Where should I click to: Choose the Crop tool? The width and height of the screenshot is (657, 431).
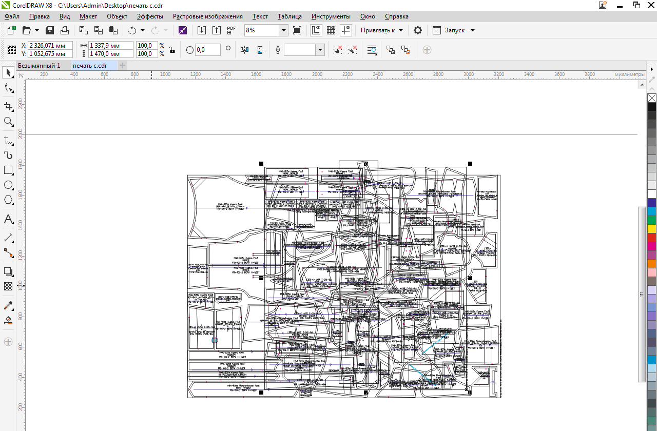click(x=8, y=106)
